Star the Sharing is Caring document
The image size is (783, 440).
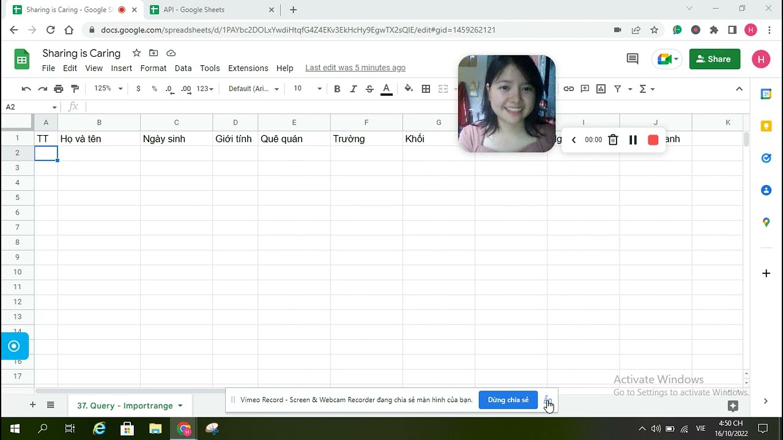point(136,53)
